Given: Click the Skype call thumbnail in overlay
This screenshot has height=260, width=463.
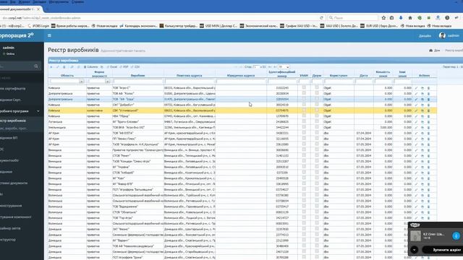Looking at the screenshot, I should coord(415,236).
